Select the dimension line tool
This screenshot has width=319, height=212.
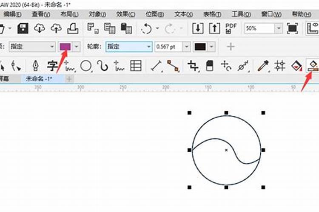tap(156, 66)
